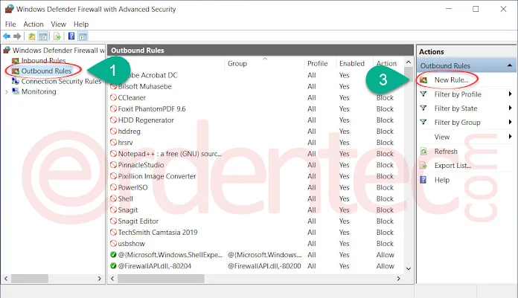Select Inbound Rules in the tree
This screenshot has width=518, height=298.
click(44, 61)
